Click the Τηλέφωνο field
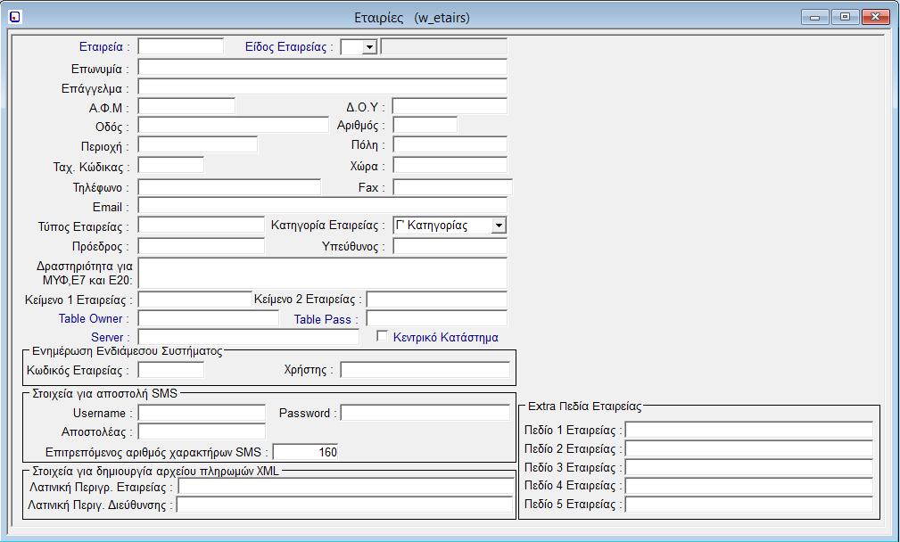900x542 pixels. (229, 187)
